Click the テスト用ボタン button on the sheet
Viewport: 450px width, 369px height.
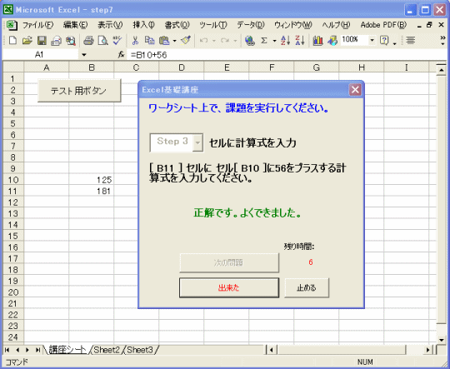tap(79, 91)
